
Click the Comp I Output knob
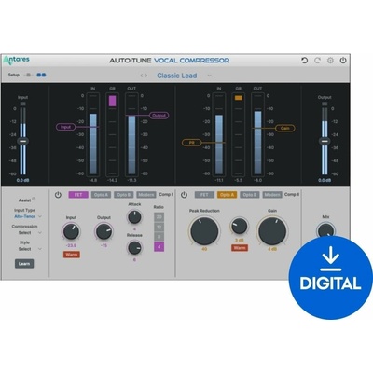click(x=104, y=231)
